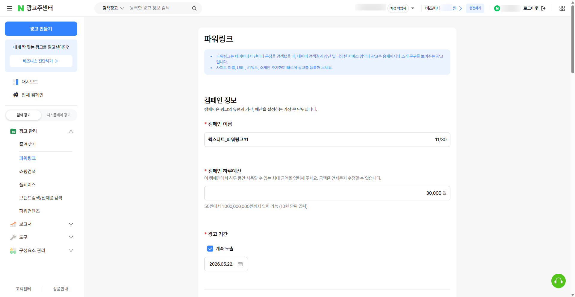Click the 비즈머니 arrow chevron
This screenshot has width=575, height=297.
pos(461,8)
